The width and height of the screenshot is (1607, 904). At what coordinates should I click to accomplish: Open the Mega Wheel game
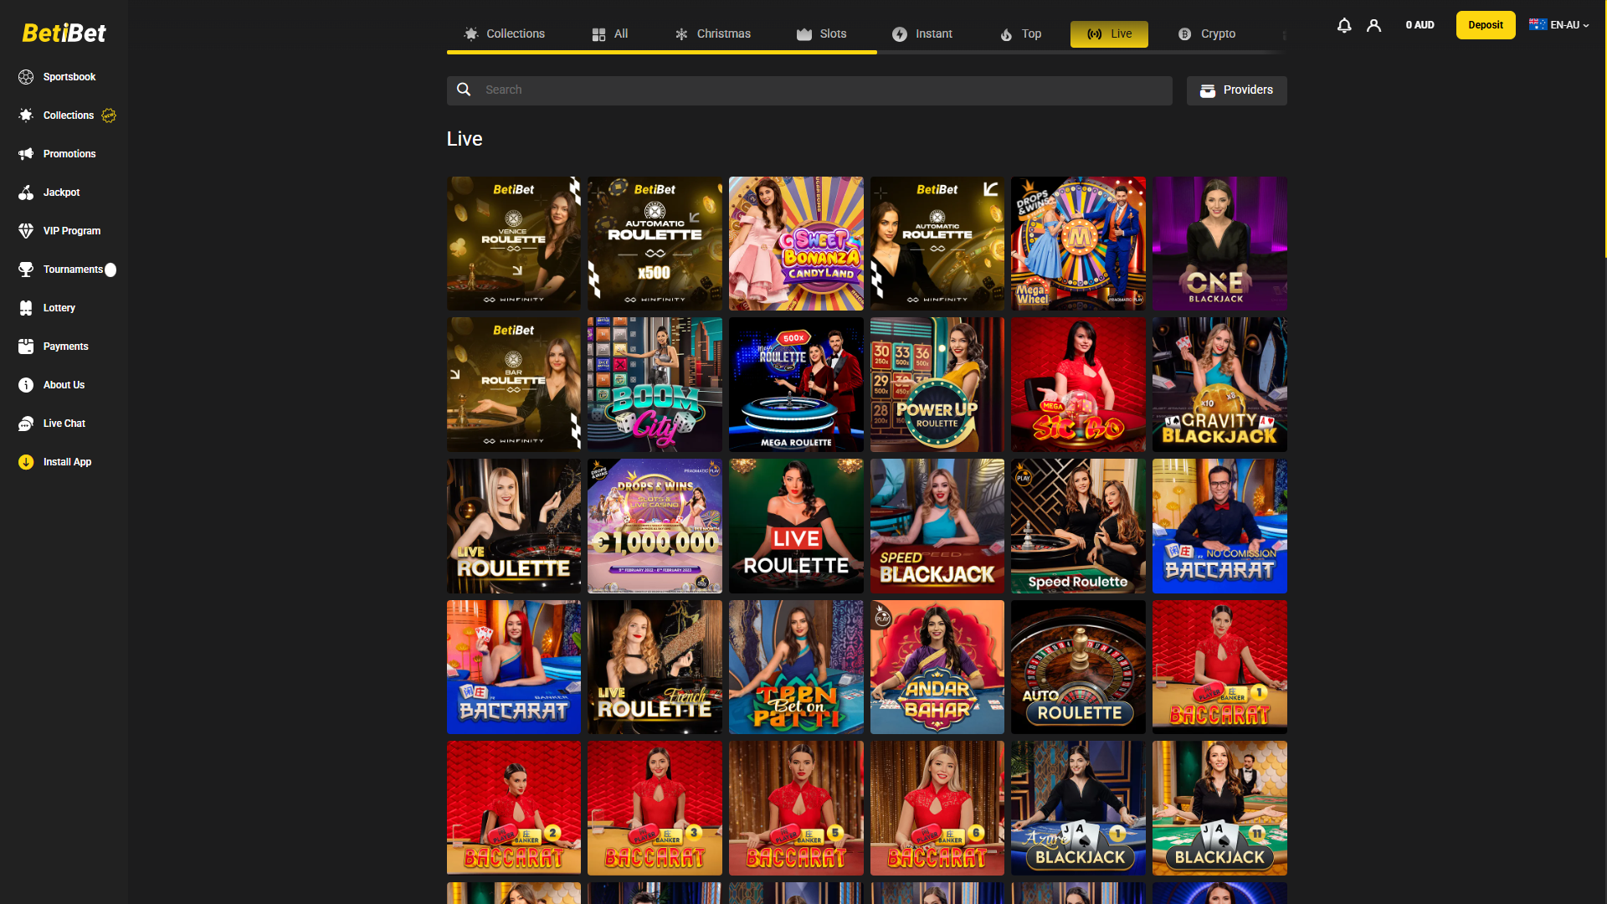(1078, 244)
